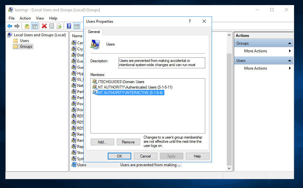This screenshot has height=188, width=303.
Task: Click scrollbar down arrow in groups list
Action: (x=229, y=168)
